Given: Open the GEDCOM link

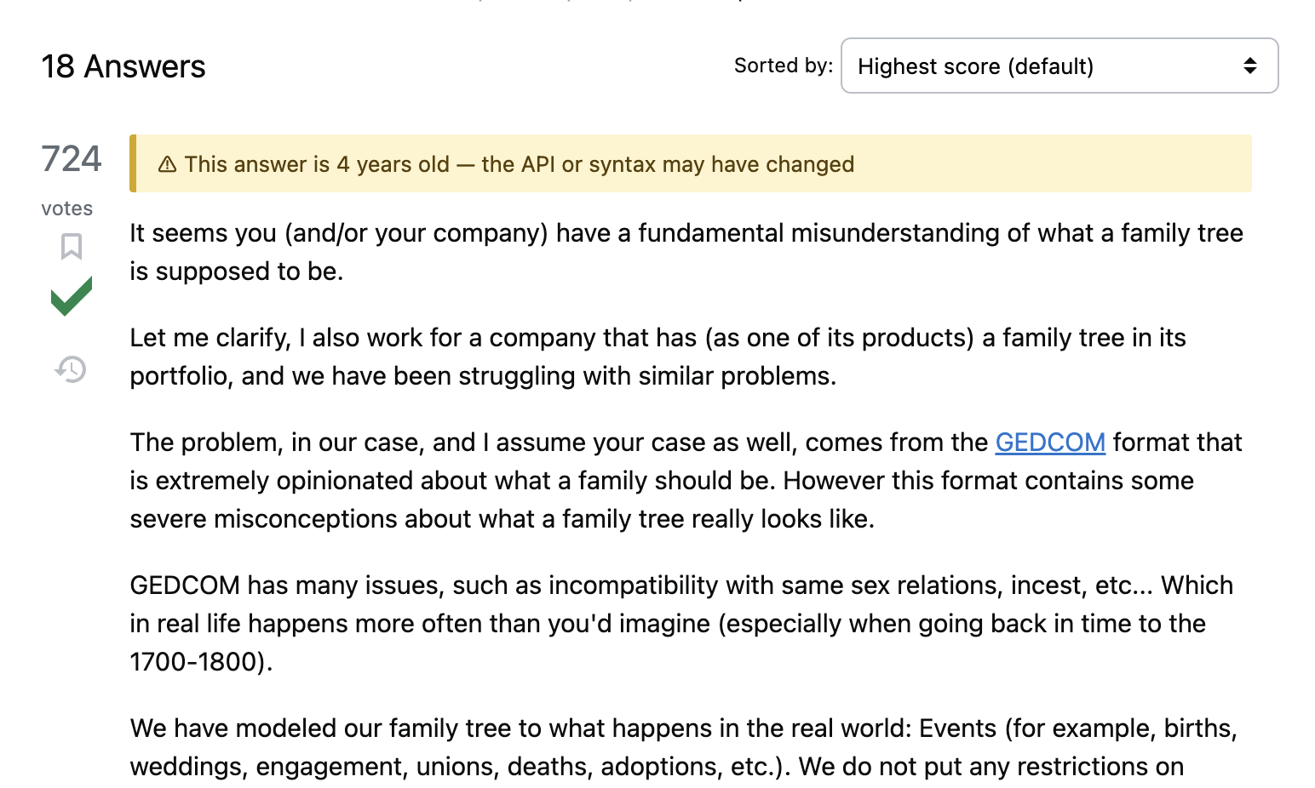Looking at the screenshot, I should 1049,443.
